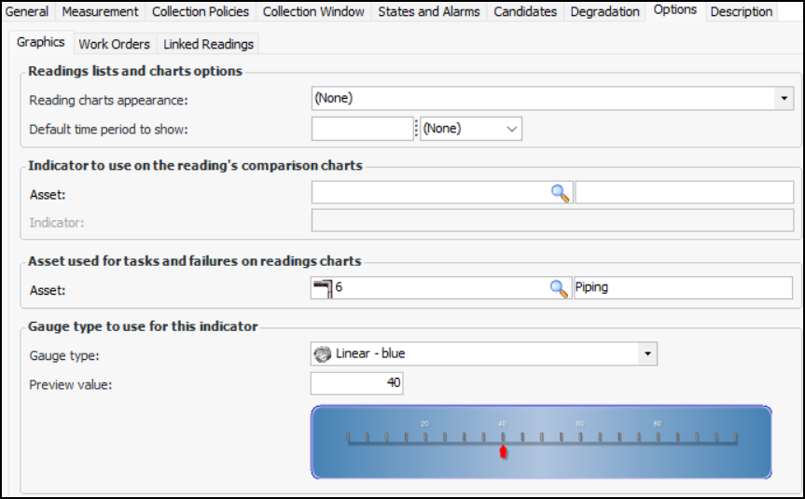The height and width of the screenshot is (499, 805).
Task: Select the Graphics sub-tab
Action: pyautogui.click(x=40, y=42)
